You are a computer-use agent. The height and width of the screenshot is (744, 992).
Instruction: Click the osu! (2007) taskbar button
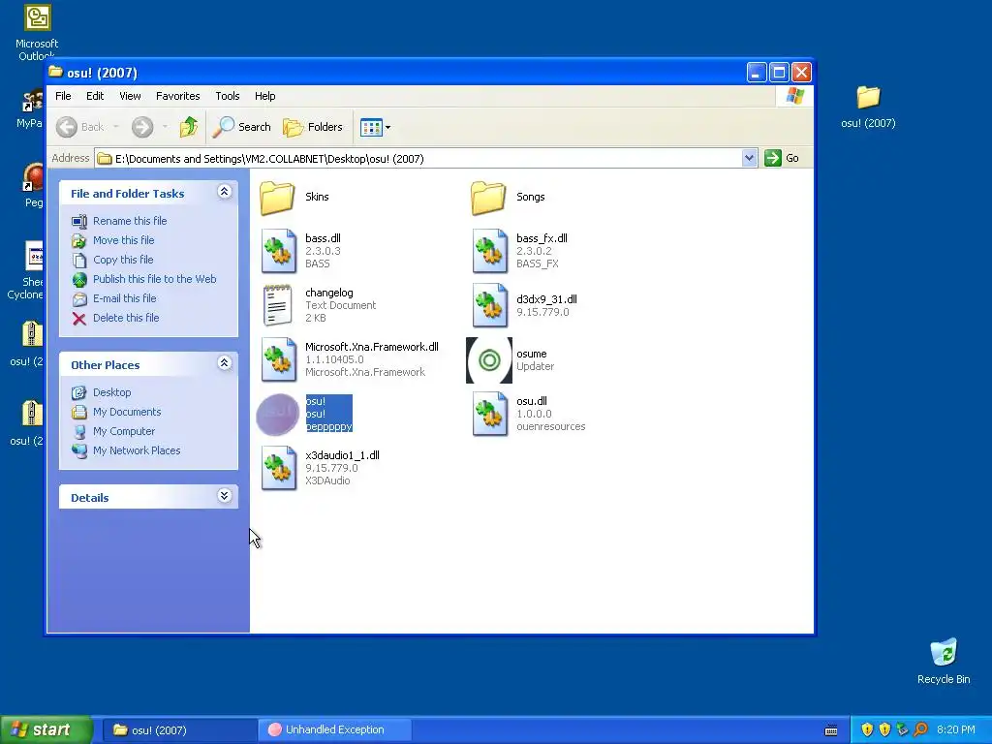(x=178, y=730)
